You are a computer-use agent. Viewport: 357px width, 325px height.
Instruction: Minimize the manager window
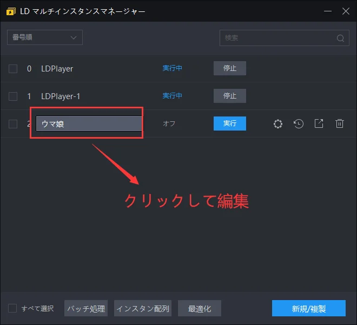coord(328,11)
